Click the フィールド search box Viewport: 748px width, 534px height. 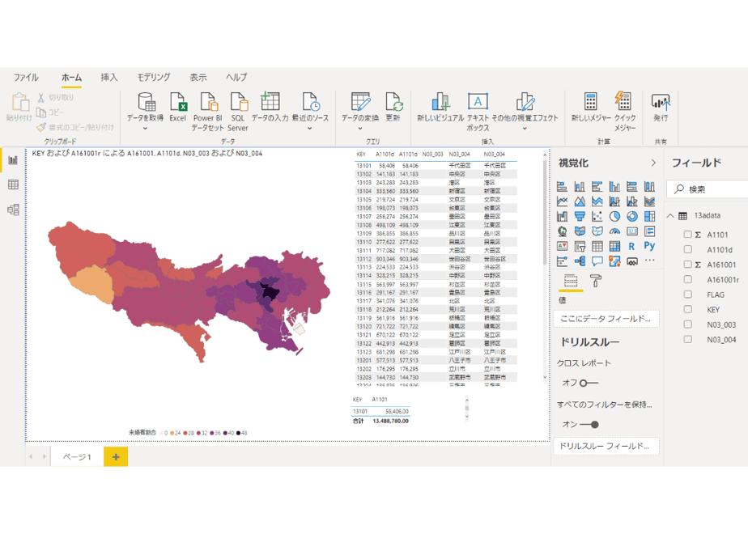708,189
